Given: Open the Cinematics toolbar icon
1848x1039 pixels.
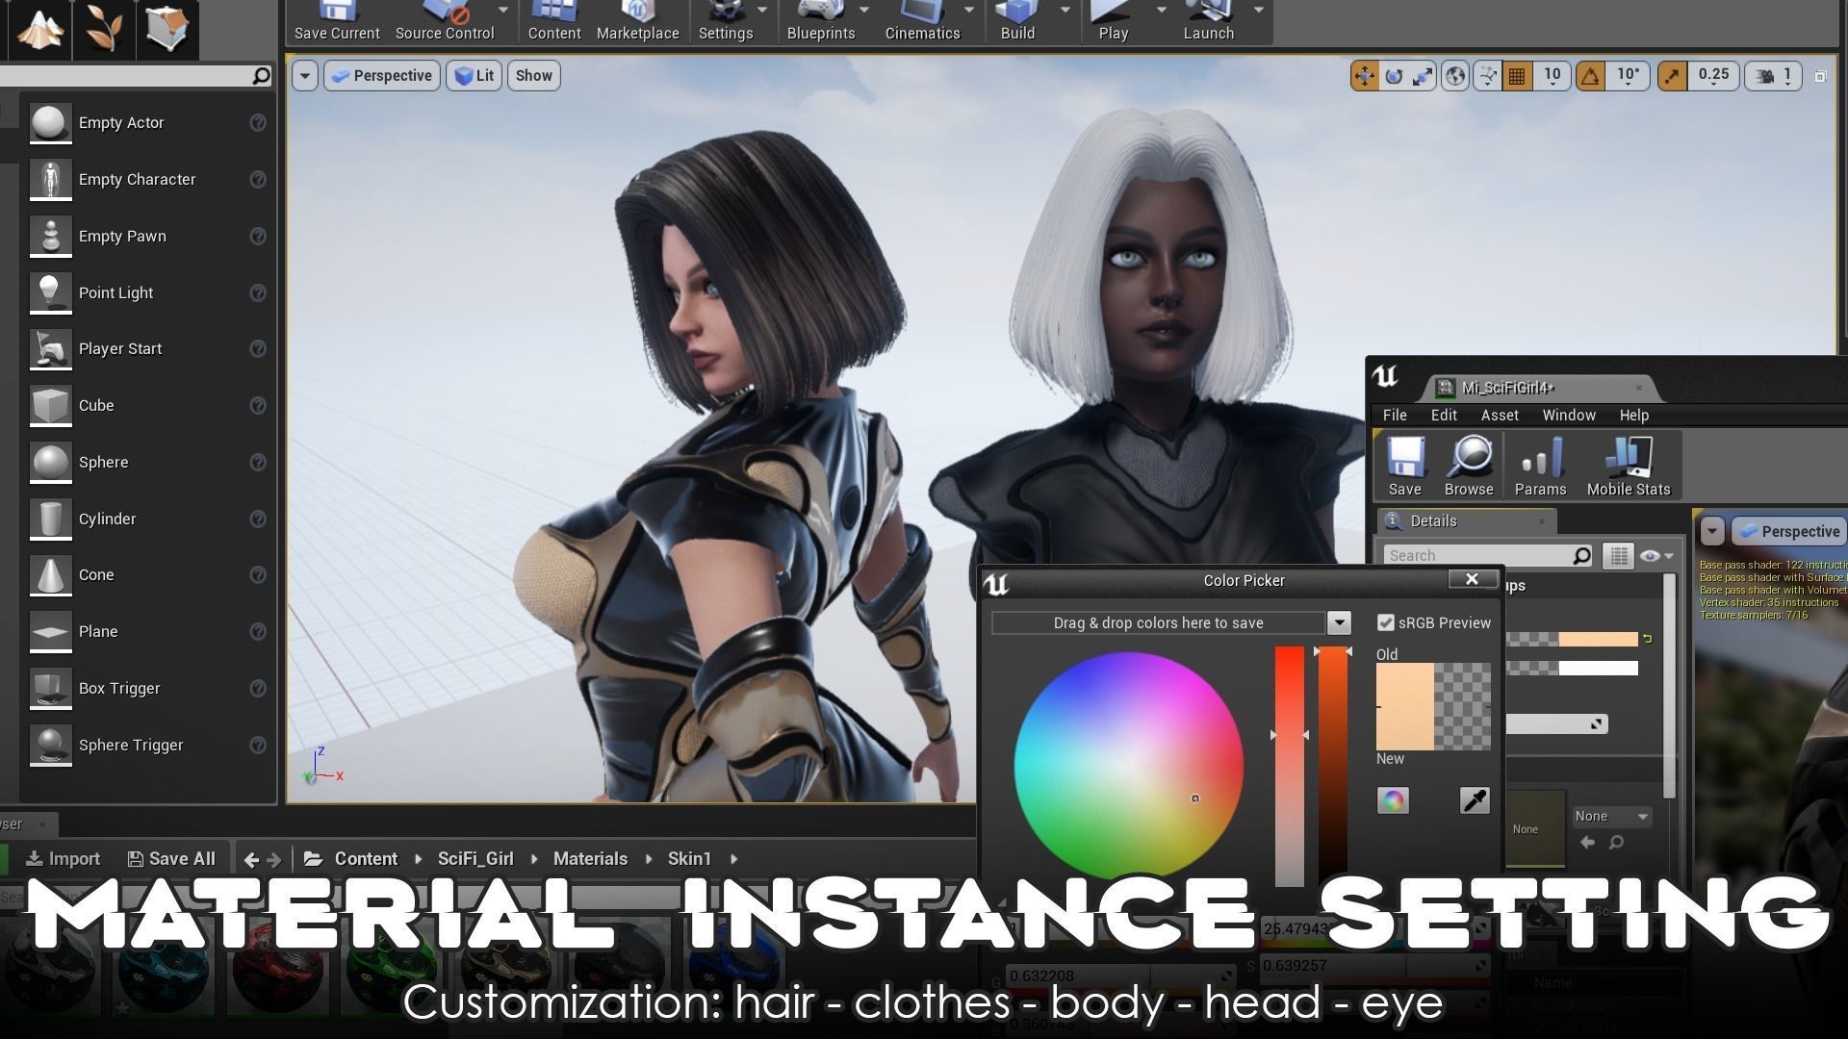Looking at the screenshot, I should pyautogui.click(x=922, y=21).
